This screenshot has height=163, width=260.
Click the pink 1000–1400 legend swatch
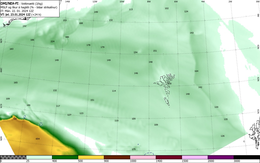pyautogui.click(x=143, y=157)
